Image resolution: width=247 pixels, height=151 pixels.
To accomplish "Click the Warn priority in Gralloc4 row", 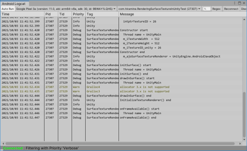I will (76, 87).
